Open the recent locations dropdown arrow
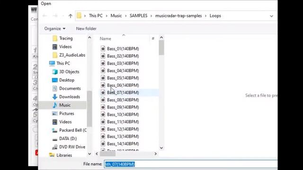Image resolution: width=303 pixels, height=170 pixels. click(63, 16)
